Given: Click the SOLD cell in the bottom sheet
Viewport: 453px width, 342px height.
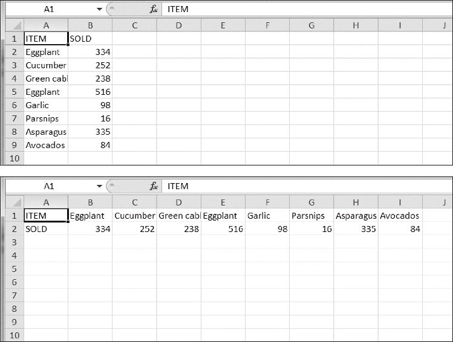Looking at the screenshot, I should [46, 229].
